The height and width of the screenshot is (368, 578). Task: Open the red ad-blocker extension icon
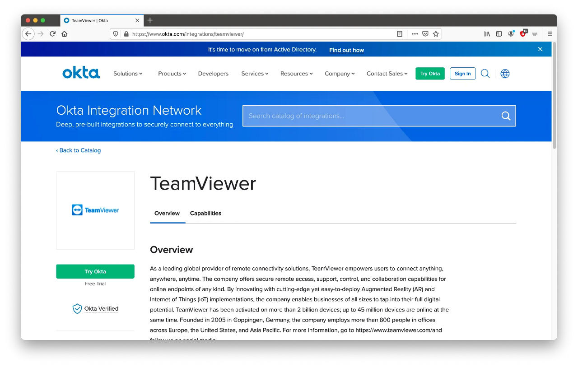coord(523,33)
